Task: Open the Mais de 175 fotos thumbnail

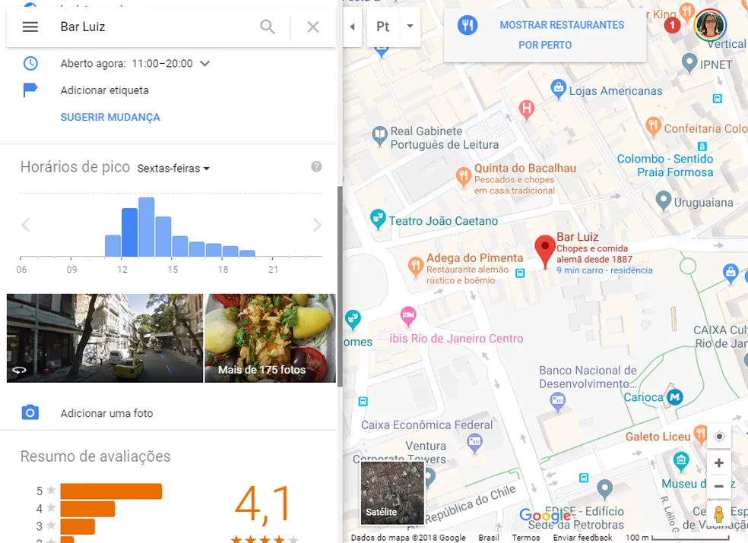Action: pos(270,338)
